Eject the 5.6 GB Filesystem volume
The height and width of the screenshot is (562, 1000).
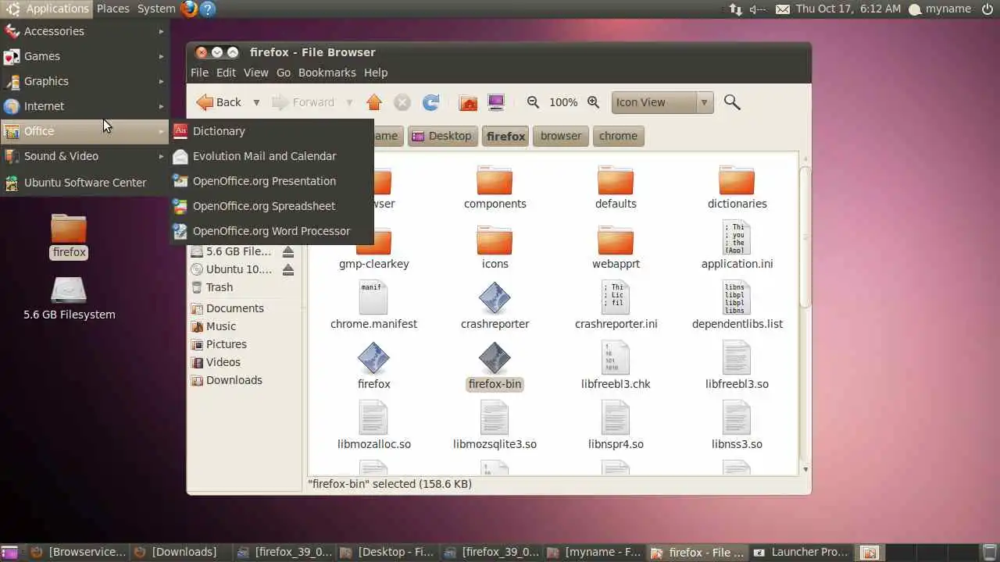pyautogui.click(x=288, y=251)
